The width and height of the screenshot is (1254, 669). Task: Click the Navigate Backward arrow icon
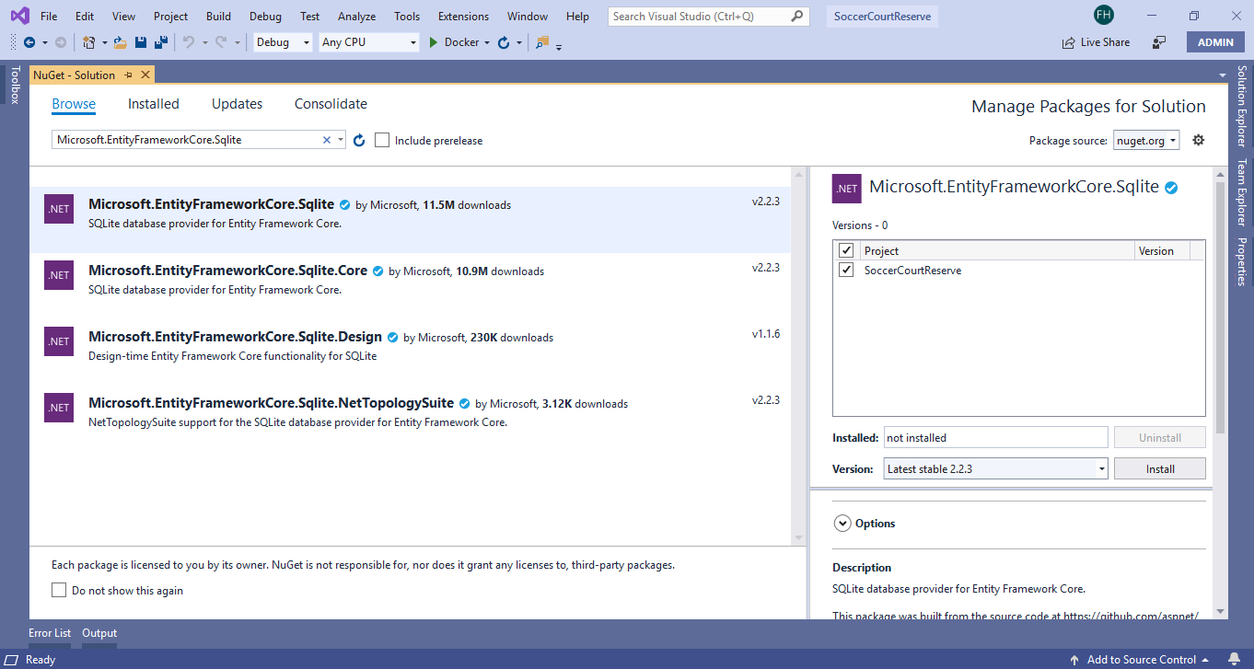click(x=29, y=42)
